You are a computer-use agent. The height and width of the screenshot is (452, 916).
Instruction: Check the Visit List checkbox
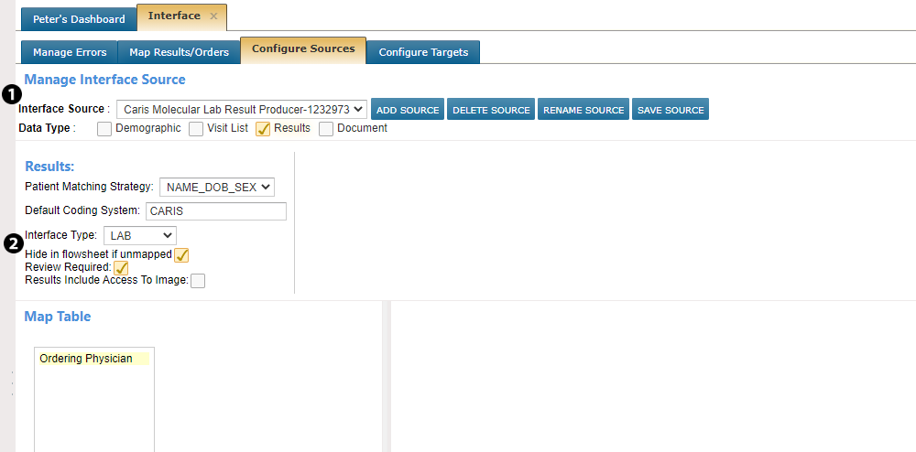(x=196, y=129)
